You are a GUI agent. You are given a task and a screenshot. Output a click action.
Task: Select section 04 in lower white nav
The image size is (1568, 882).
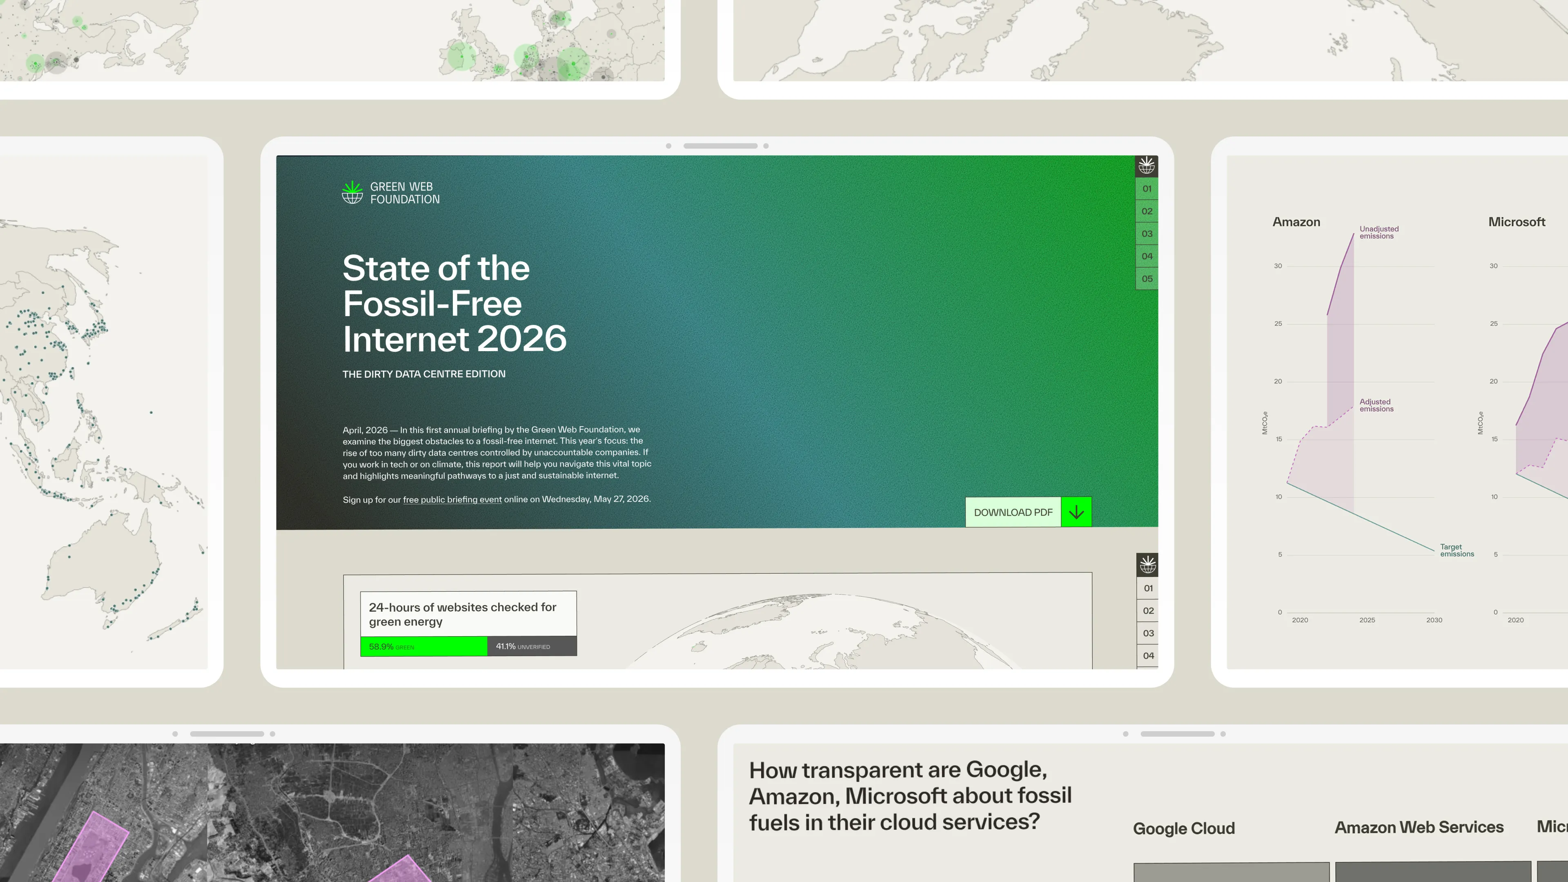1148,655
